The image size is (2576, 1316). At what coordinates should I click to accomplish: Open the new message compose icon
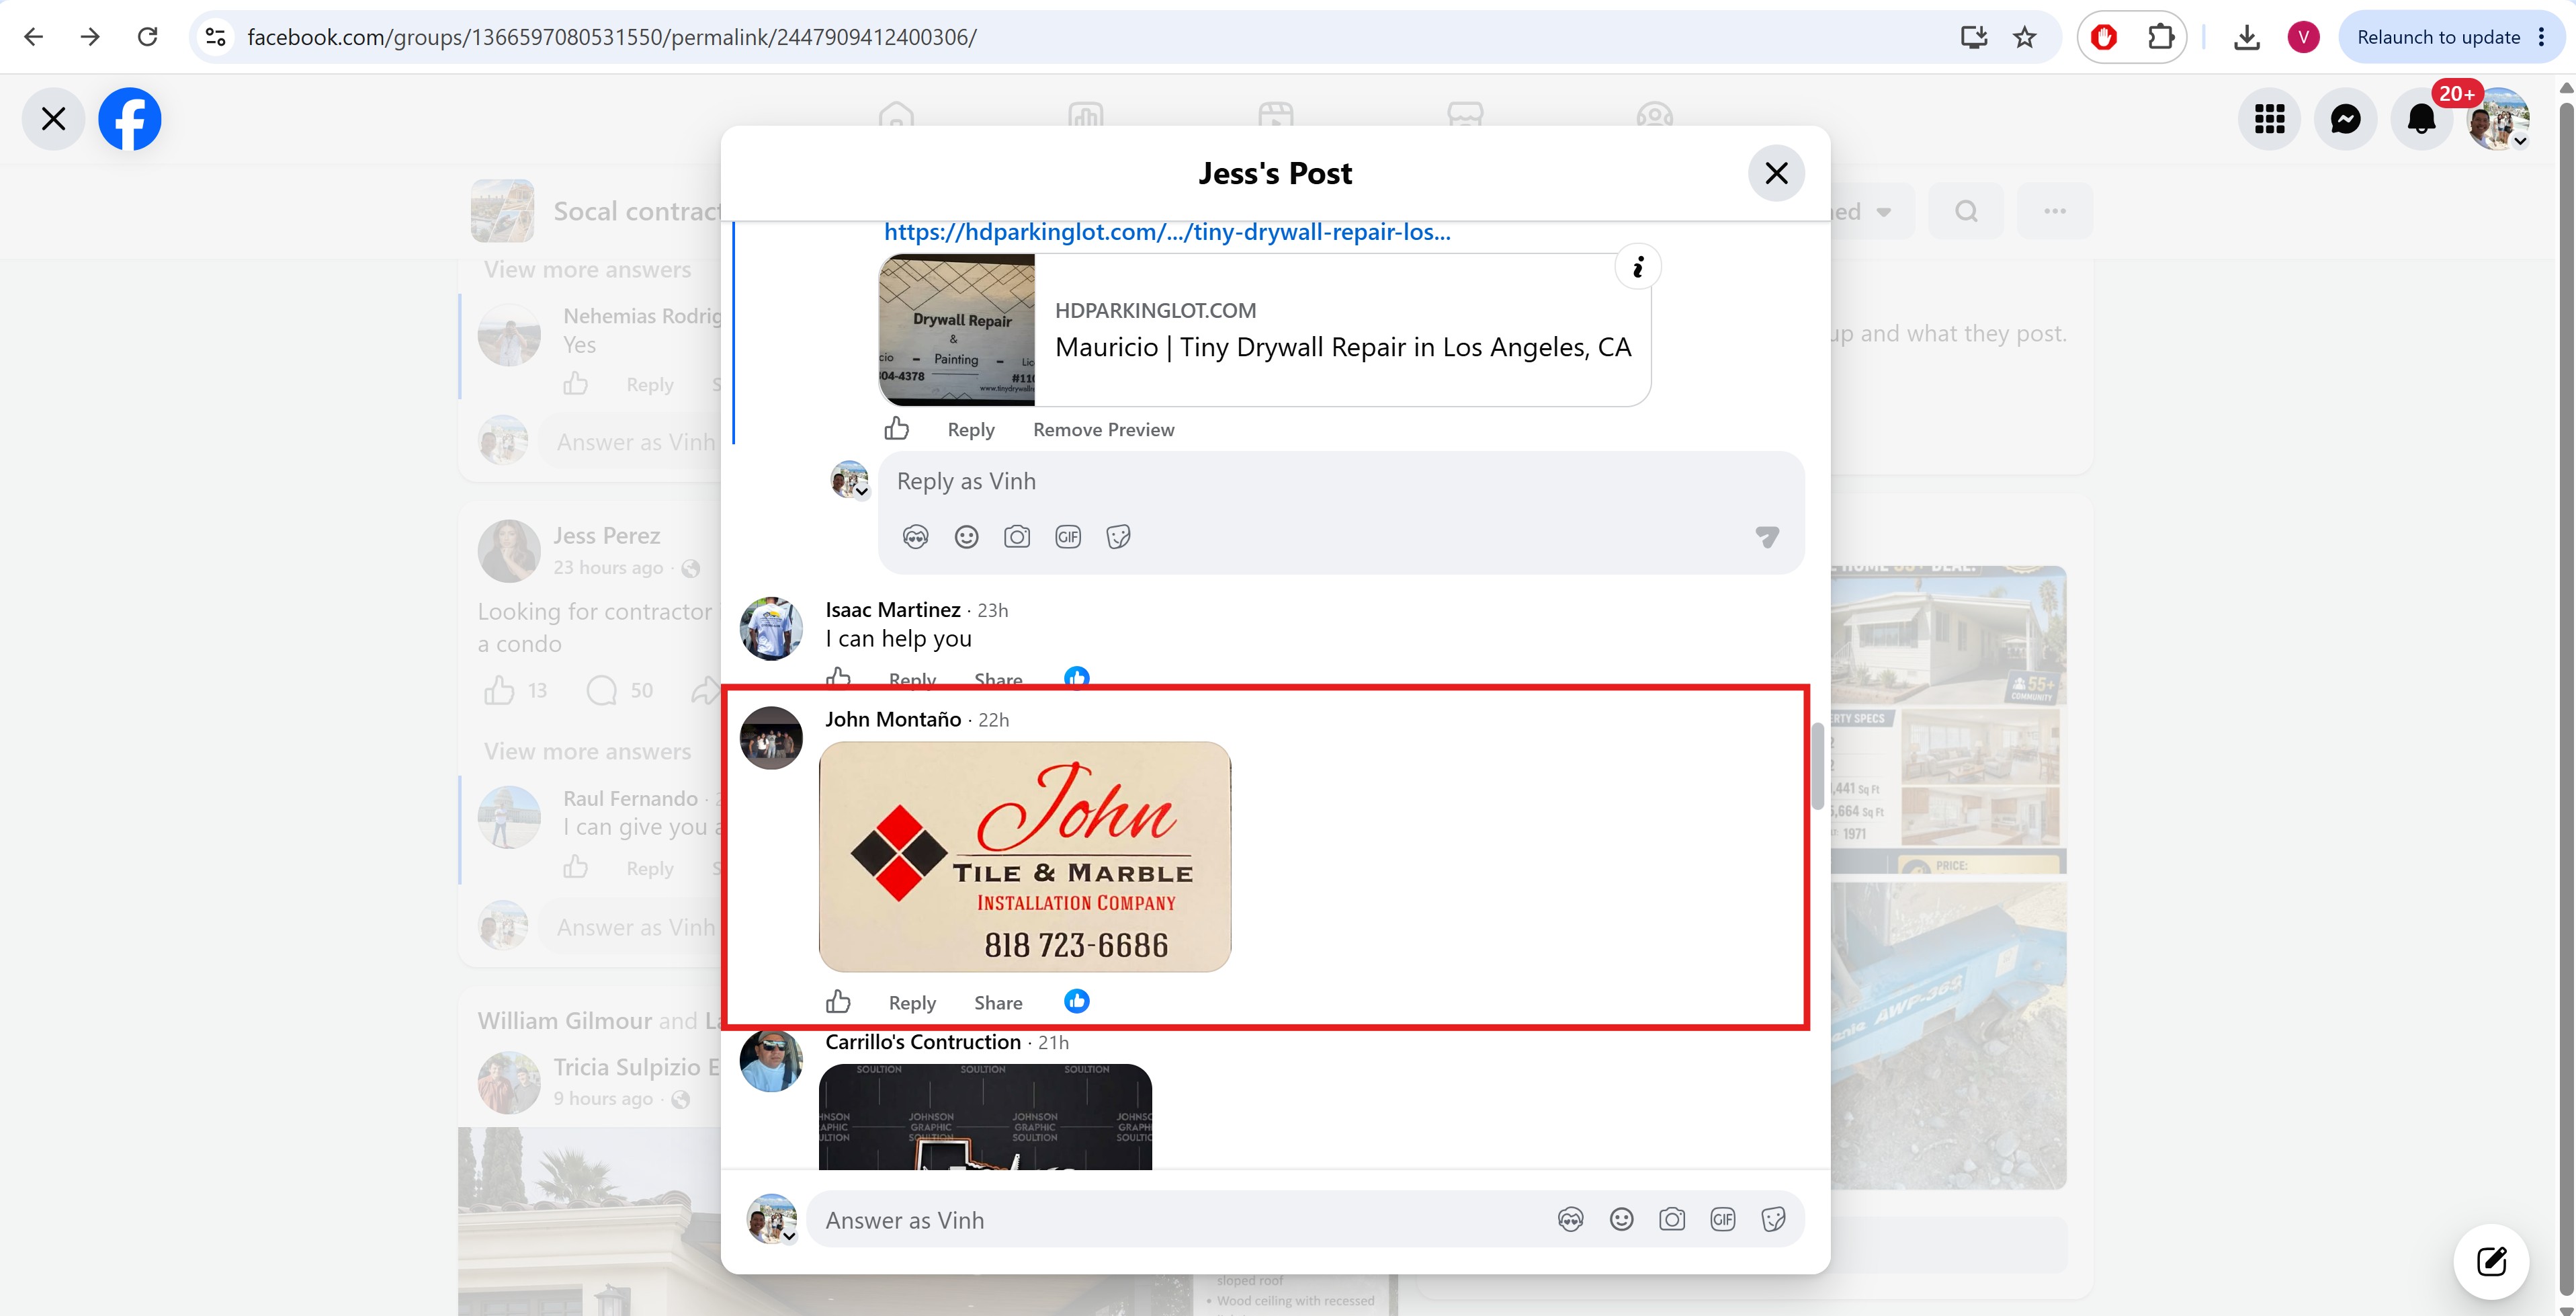pyautogui.click(x=2491, y=1261)
